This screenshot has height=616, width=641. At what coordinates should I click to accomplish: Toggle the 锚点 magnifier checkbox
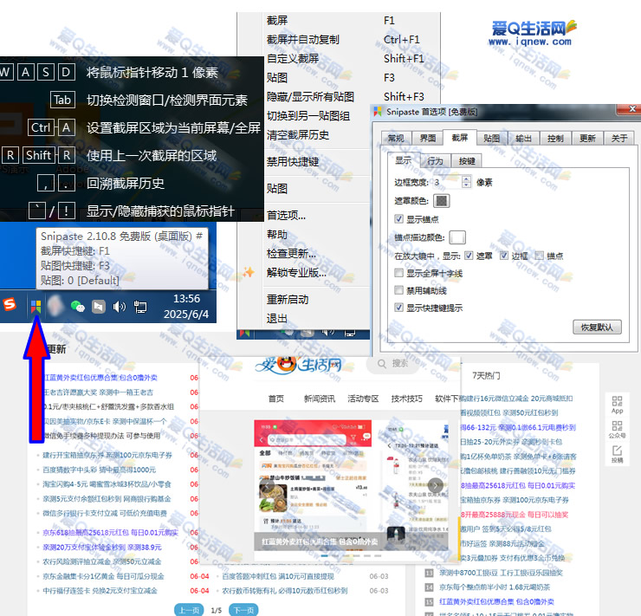point(540,256)
